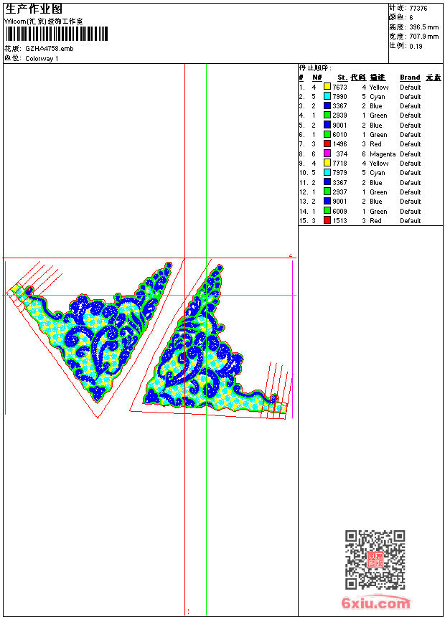Select stop row 9 Yellow 7718
The height and width of the screenshot is (617, 445).
[x=370, y=164]
